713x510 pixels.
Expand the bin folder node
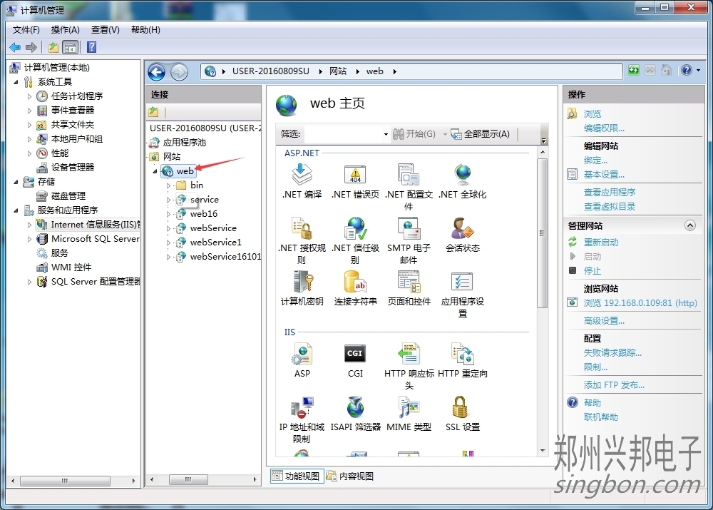[x=168, y=185]
